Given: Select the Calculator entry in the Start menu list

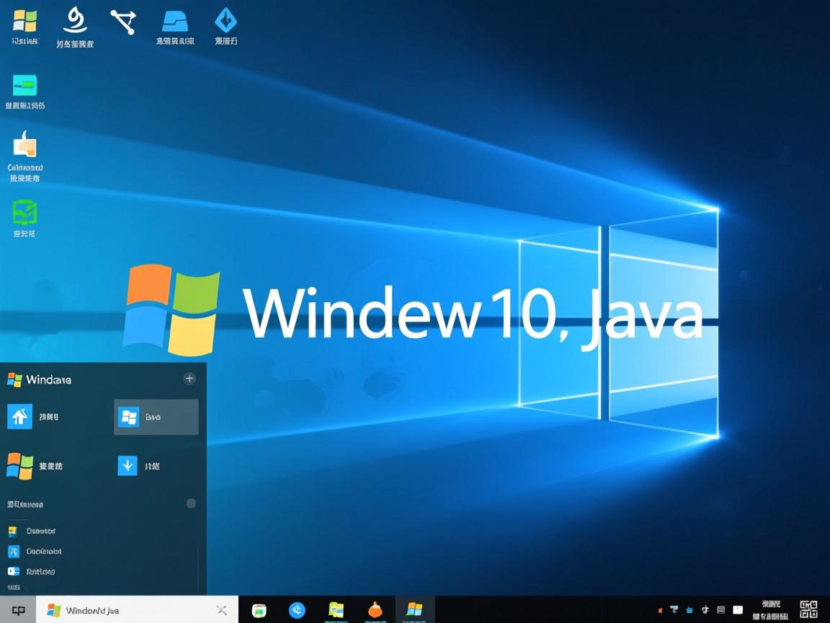Looking at the screenshot, I should [43, 551].
